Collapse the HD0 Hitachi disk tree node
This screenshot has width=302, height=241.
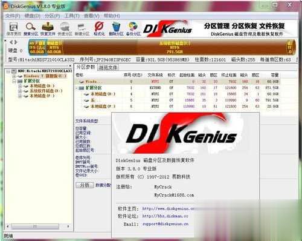[8, 71]
